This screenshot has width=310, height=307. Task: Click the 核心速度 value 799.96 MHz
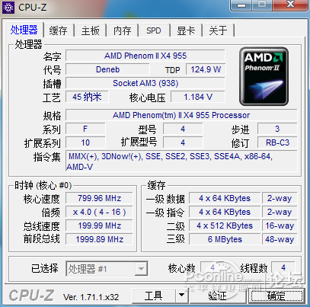tap(99, 198)
